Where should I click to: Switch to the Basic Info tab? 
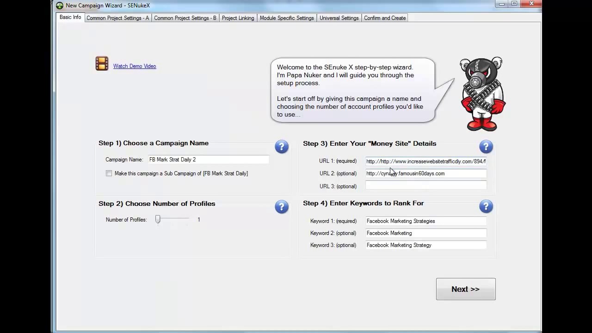point(70,18)
